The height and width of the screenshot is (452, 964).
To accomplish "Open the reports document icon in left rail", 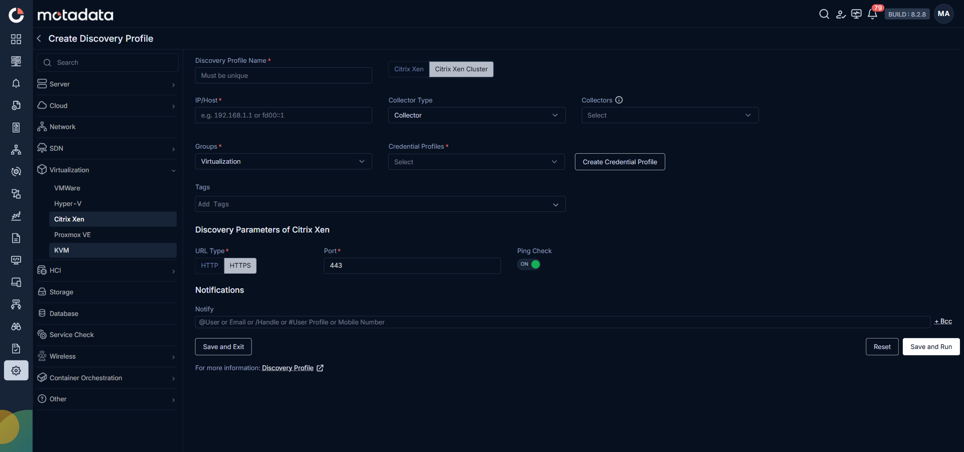I will (16, 238).
